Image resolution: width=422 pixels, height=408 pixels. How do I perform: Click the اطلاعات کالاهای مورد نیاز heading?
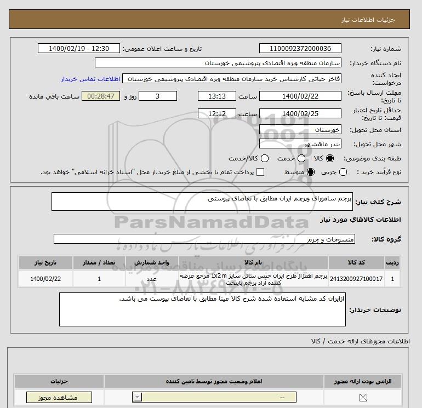[x=361, y=220]
